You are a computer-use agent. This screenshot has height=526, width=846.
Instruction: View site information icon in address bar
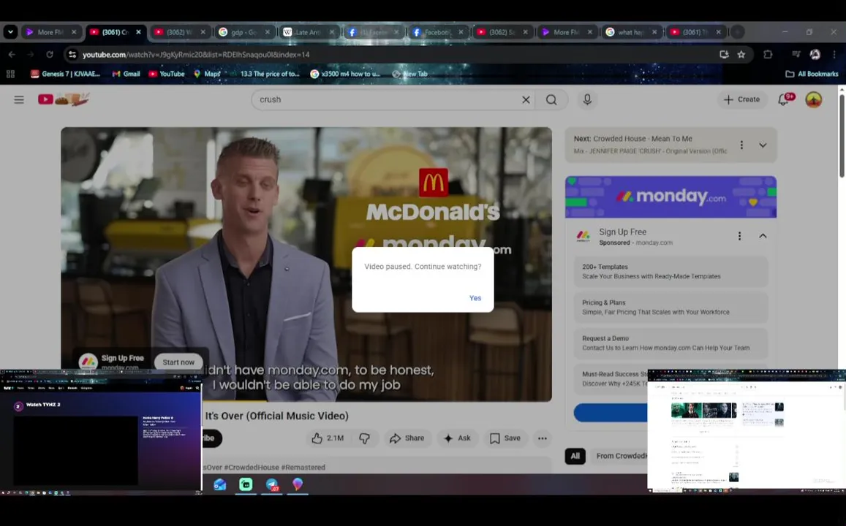click(x=72, y=55)
